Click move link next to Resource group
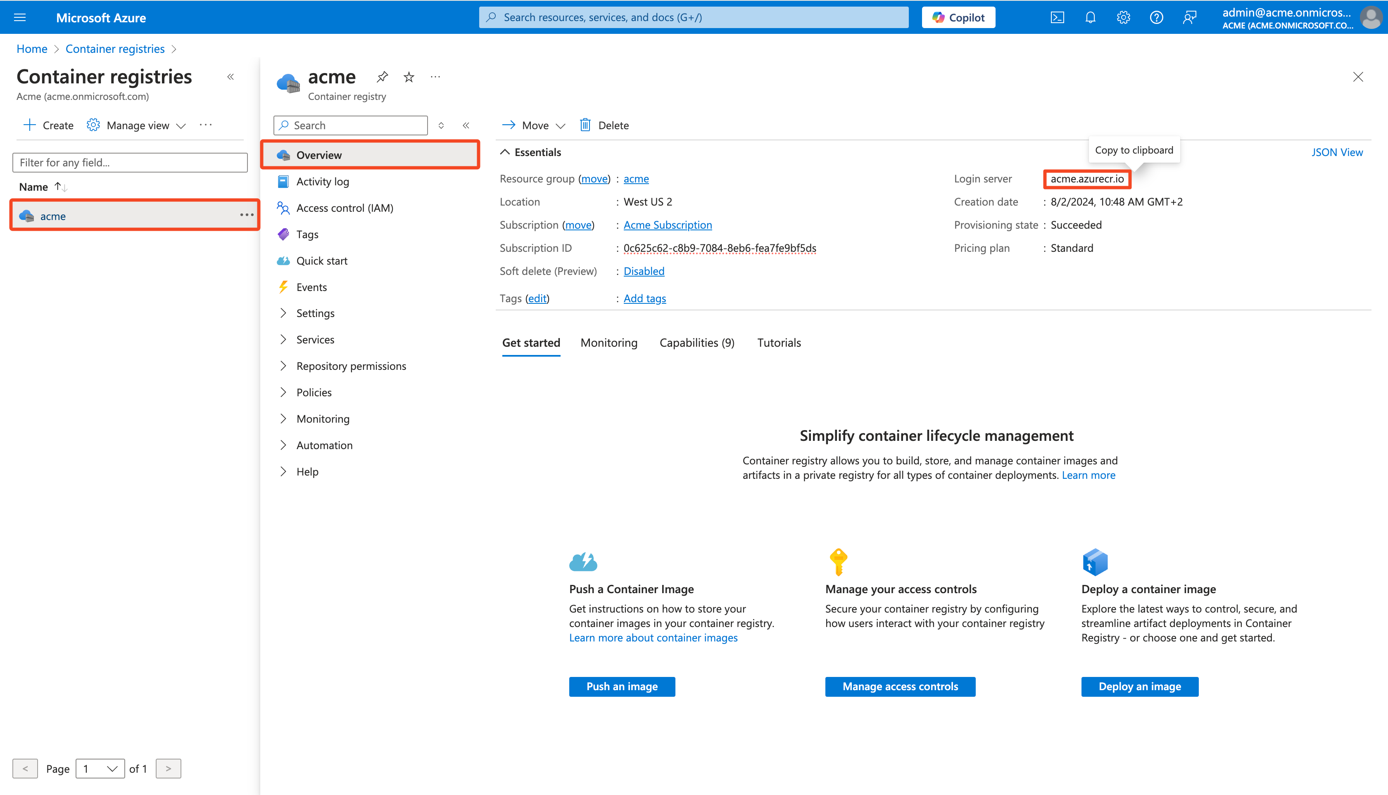 (x=594, y=179)
